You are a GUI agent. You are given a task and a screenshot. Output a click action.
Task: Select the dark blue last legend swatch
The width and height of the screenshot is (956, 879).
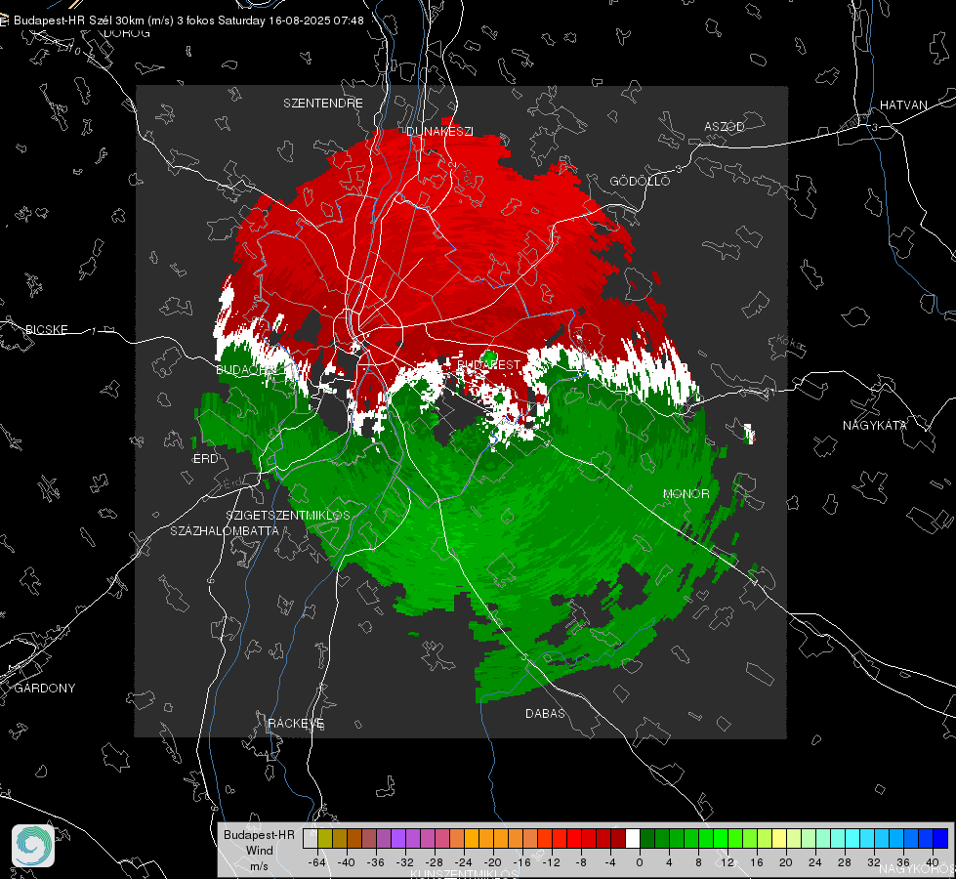pos(940,838)
